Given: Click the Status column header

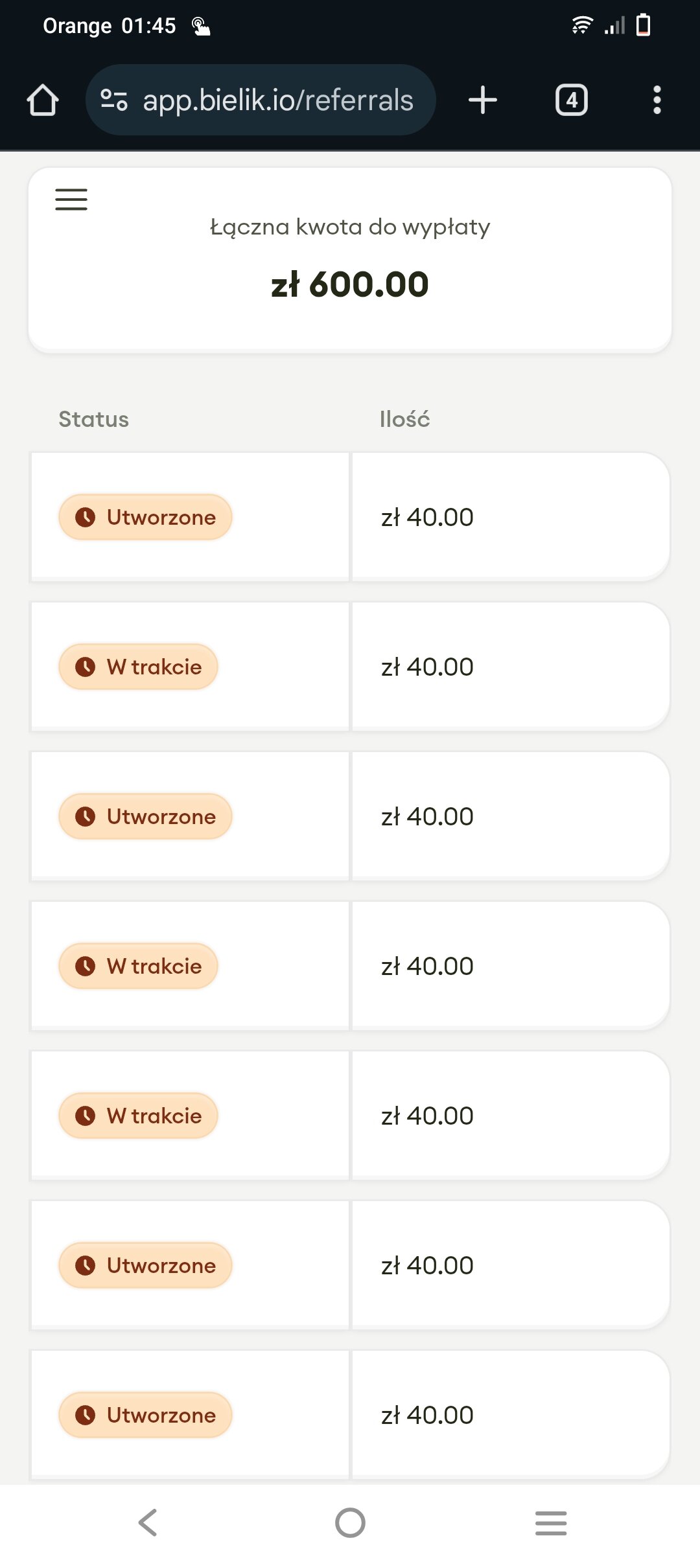Looking at the screenshot, I should pos(94,419).
